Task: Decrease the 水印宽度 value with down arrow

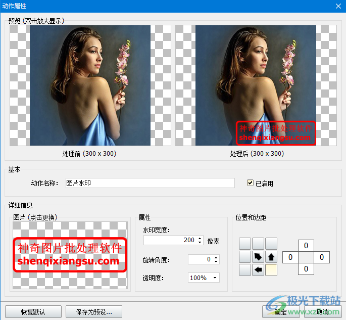Action: coord(200,242)
